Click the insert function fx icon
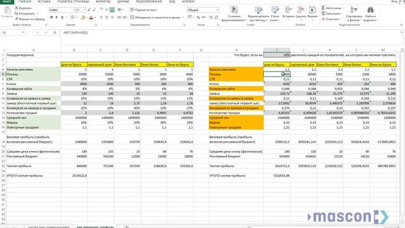This screenshot has height=228, width=405. click(55, 33)
